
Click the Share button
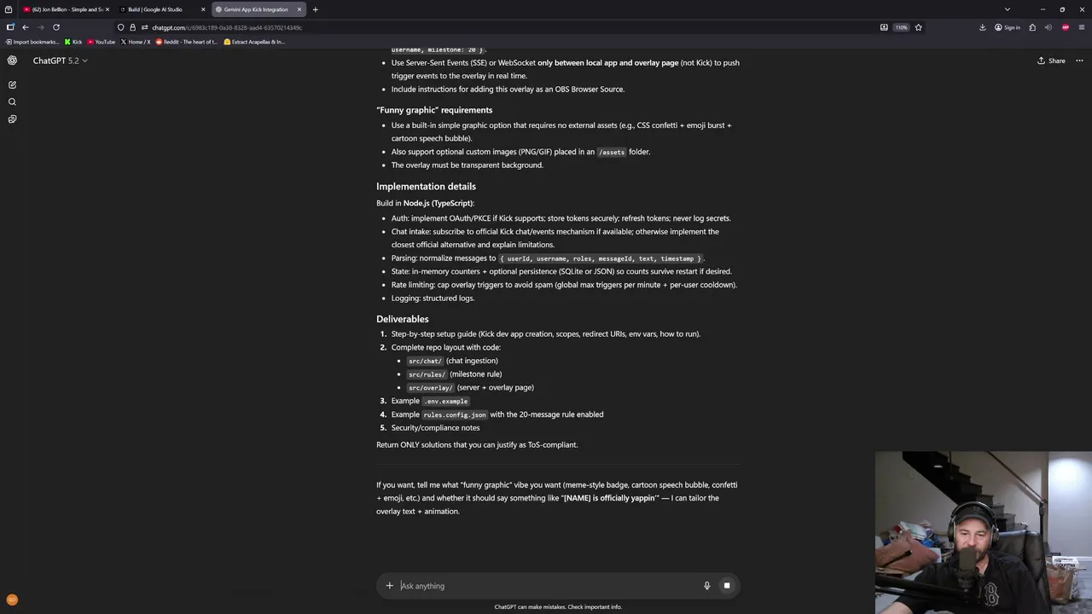(1051, 61)
